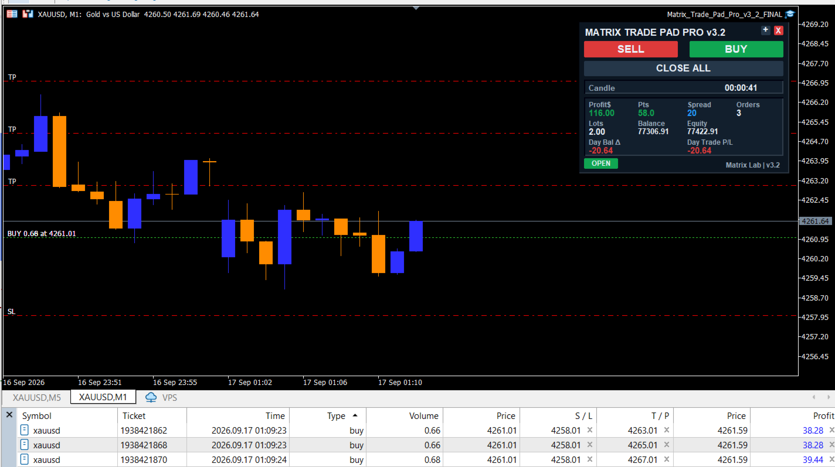Click the red SELL button

pos(631,49)
